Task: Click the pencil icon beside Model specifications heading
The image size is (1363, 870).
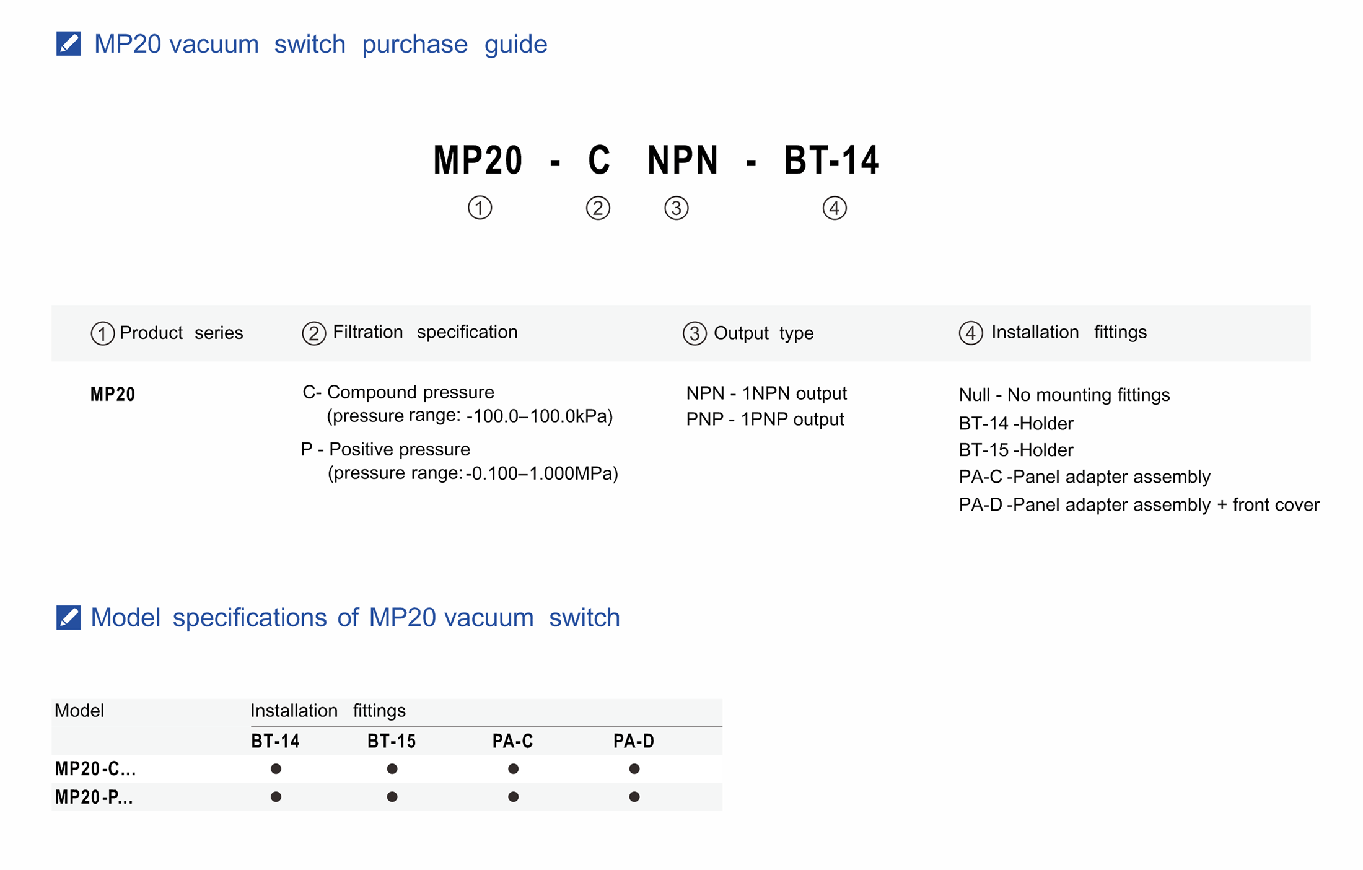Action: pos(68,617)
